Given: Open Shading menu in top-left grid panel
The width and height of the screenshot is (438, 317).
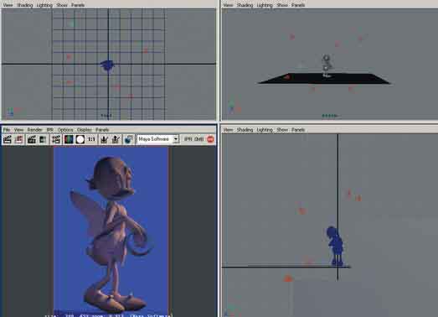Looking at the screenshot, I should tap(24, 5).
